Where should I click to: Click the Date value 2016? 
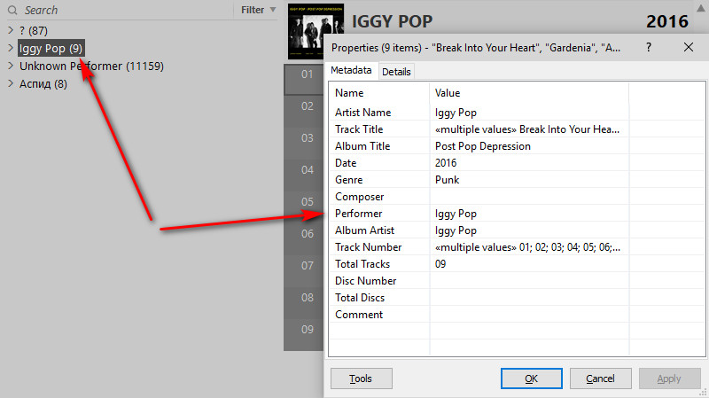coord(527,163)
